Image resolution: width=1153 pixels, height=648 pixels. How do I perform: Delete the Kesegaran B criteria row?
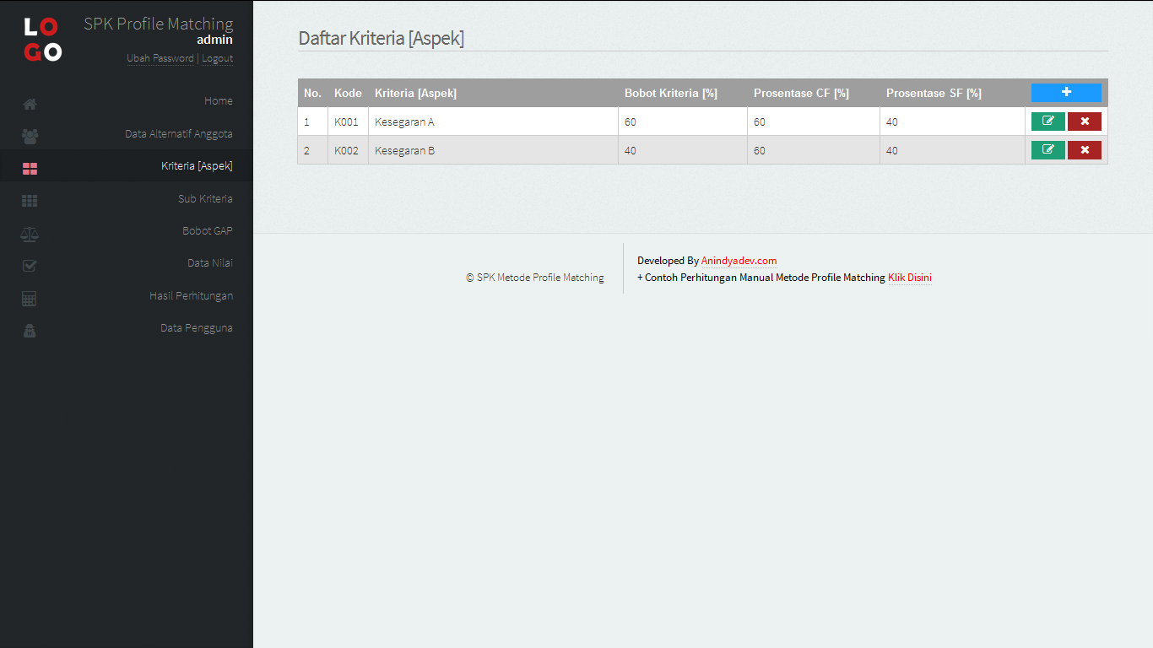click(x=1084, y=150)
